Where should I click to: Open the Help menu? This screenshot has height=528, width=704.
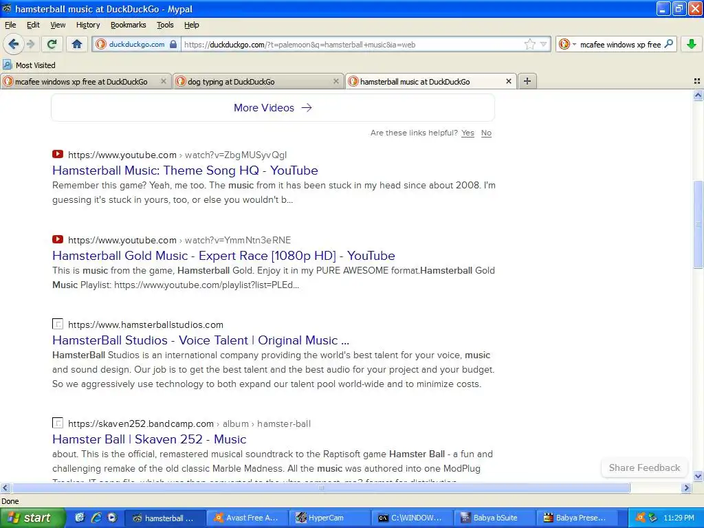tap(192, 25)
